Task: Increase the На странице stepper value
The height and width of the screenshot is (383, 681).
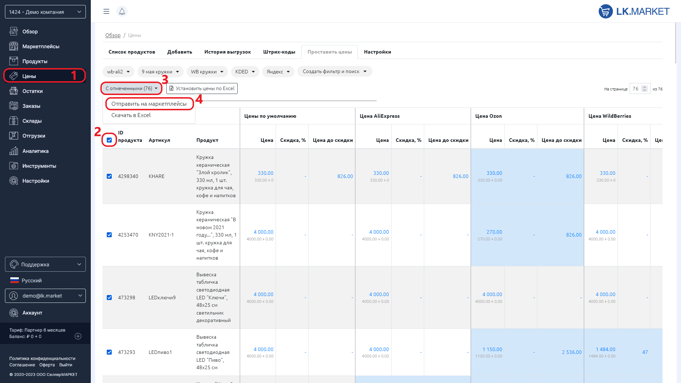Action: 645,87
